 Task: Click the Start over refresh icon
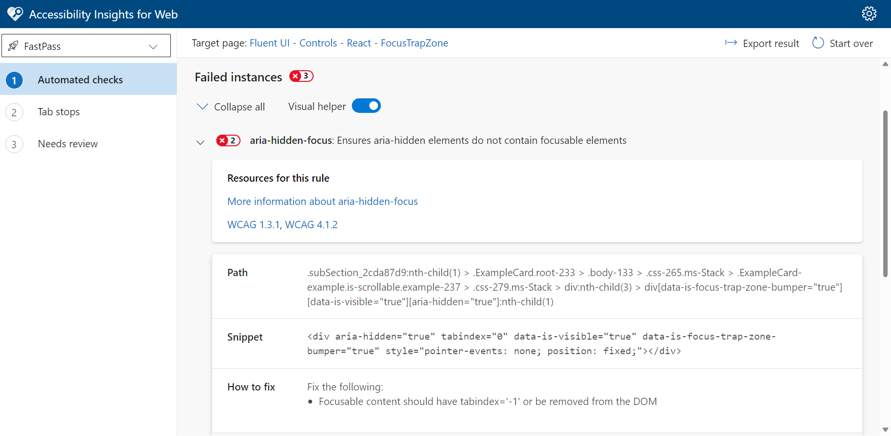pos(818,43)
